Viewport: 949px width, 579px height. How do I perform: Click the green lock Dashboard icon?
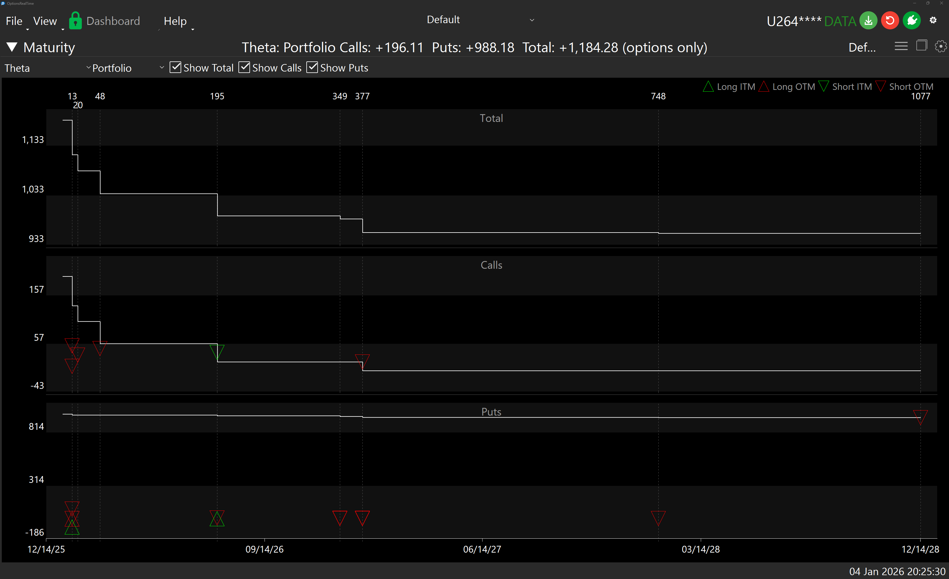(76, 21)
